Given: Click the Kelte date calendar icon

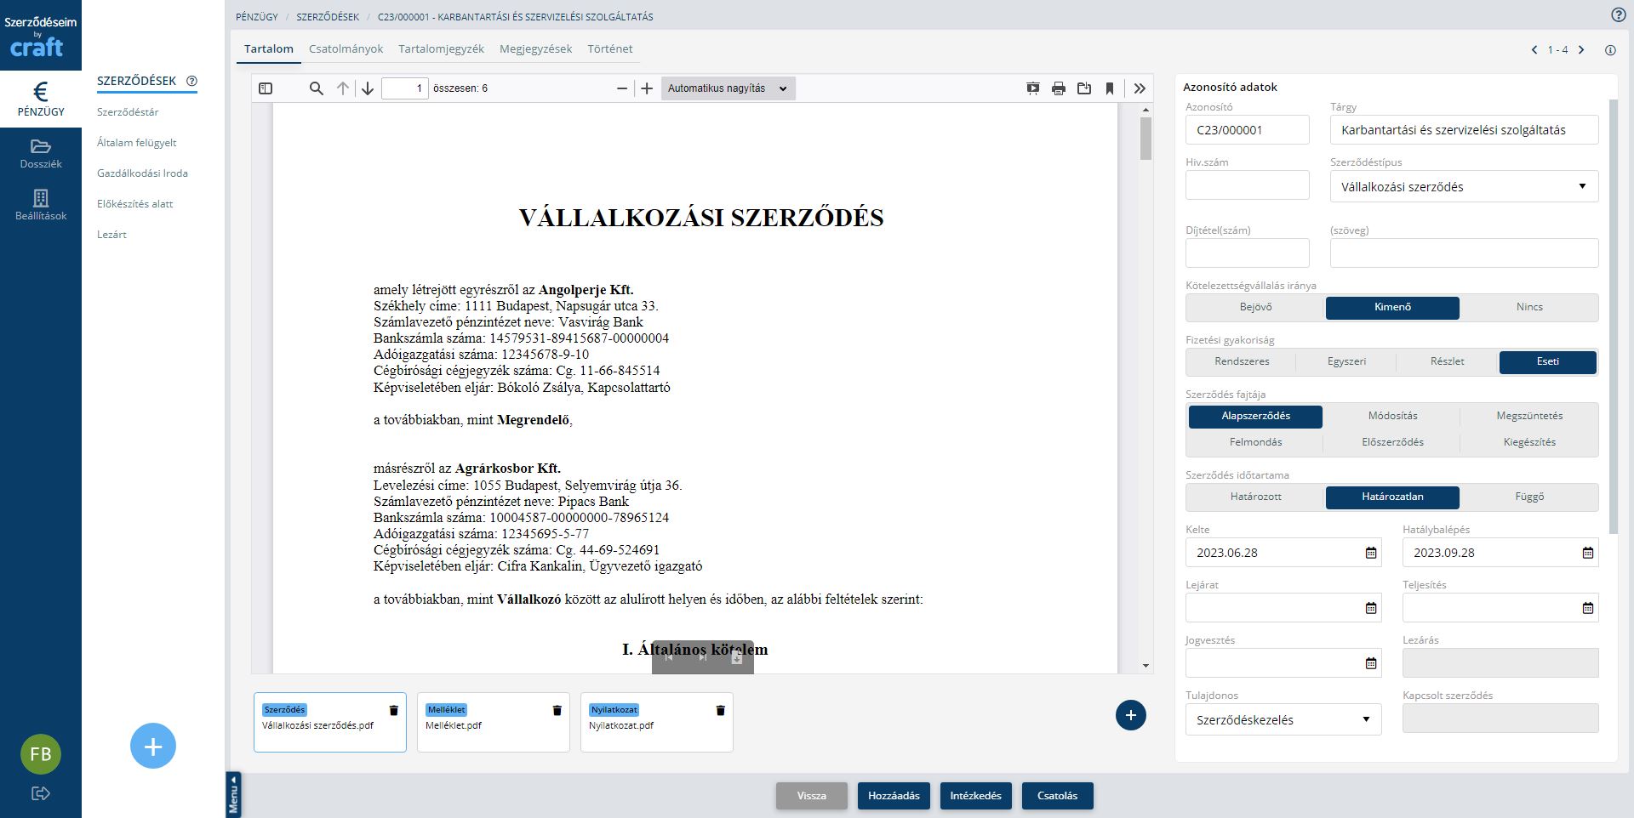Looking at the screenshot, I should (1370, 553).
